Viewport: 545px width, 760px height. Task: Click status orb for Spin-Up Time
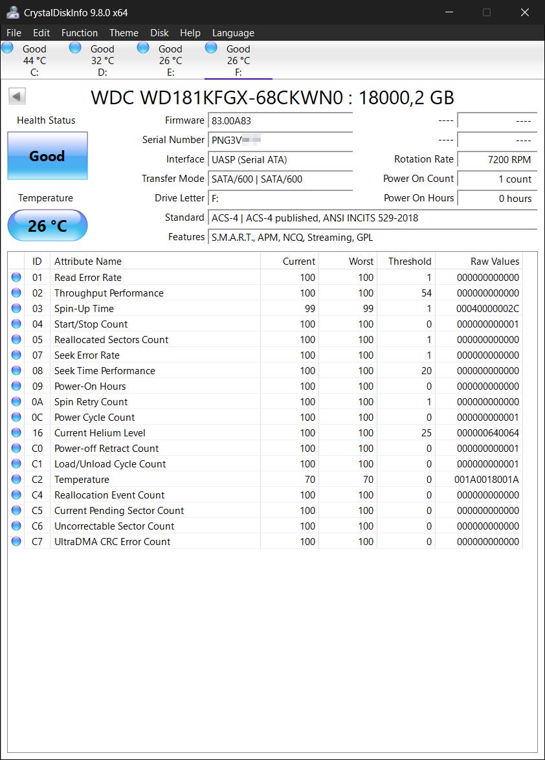point(16,308)
